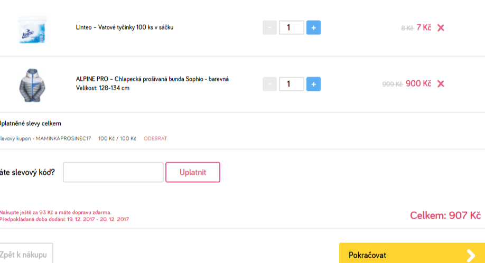Decrease quantity of Linteo Vatové tyčinky
485x263 pixels.
pos(269,27)
